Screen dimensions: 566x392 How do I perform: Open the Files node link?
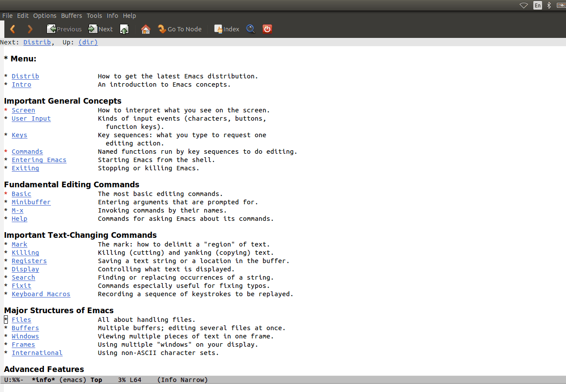[x=21, y=320]
